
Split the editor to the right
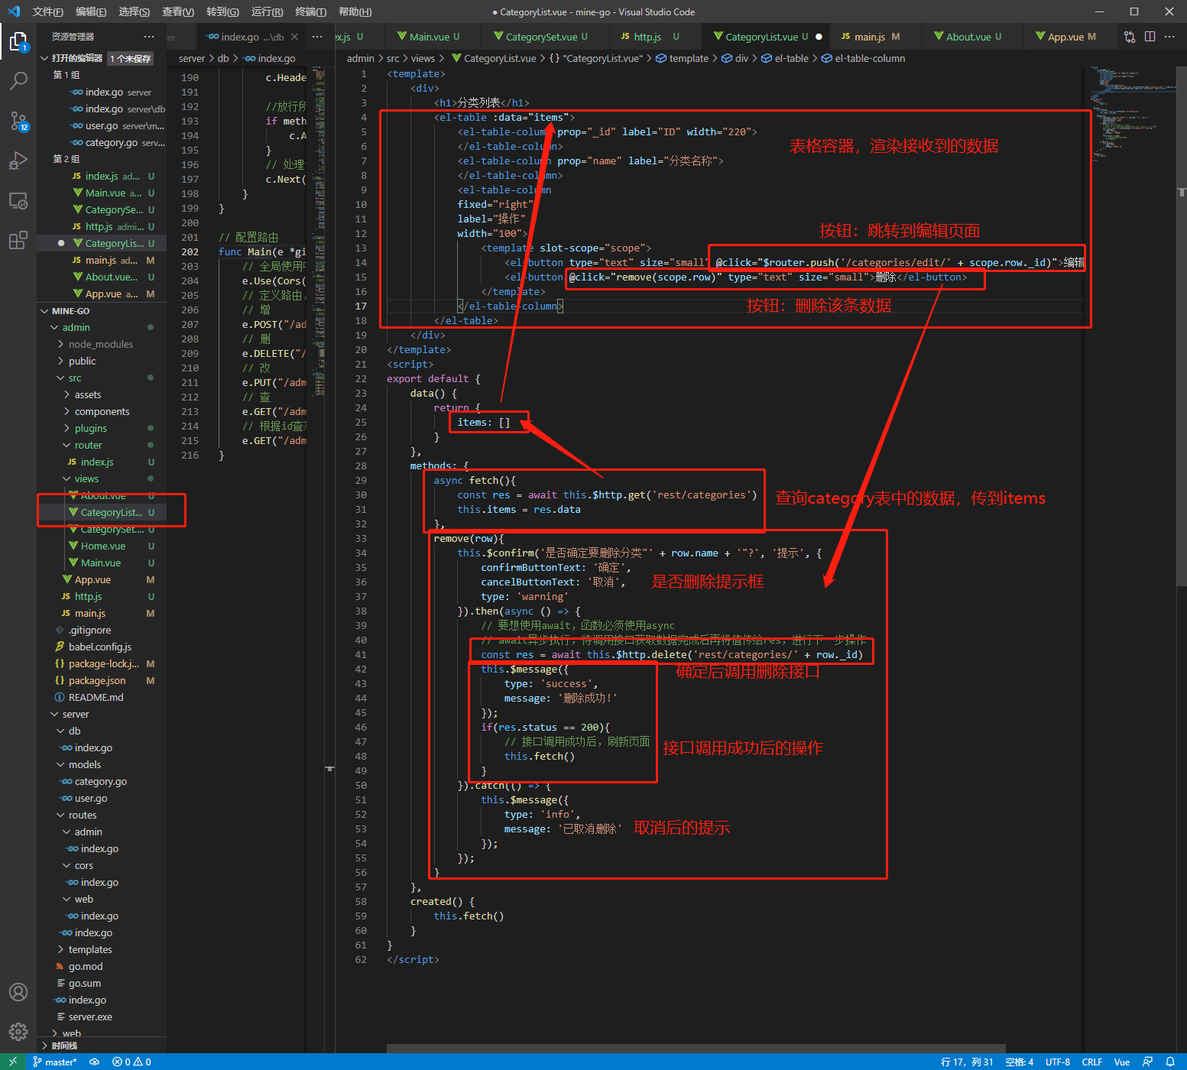(1150, 37)
